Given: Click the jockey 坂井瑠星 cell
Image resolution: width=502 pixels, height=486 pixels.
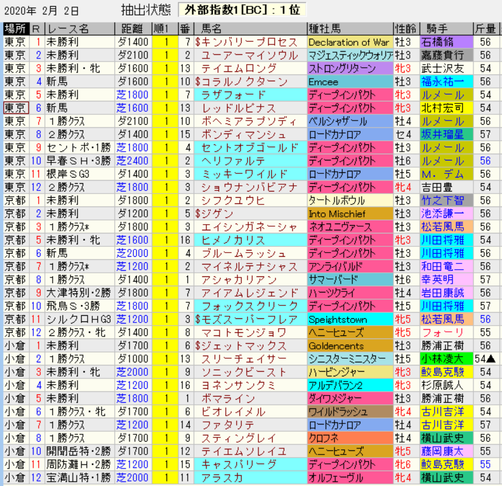Looking at the screenshot, I should click(x=442, y=135).
